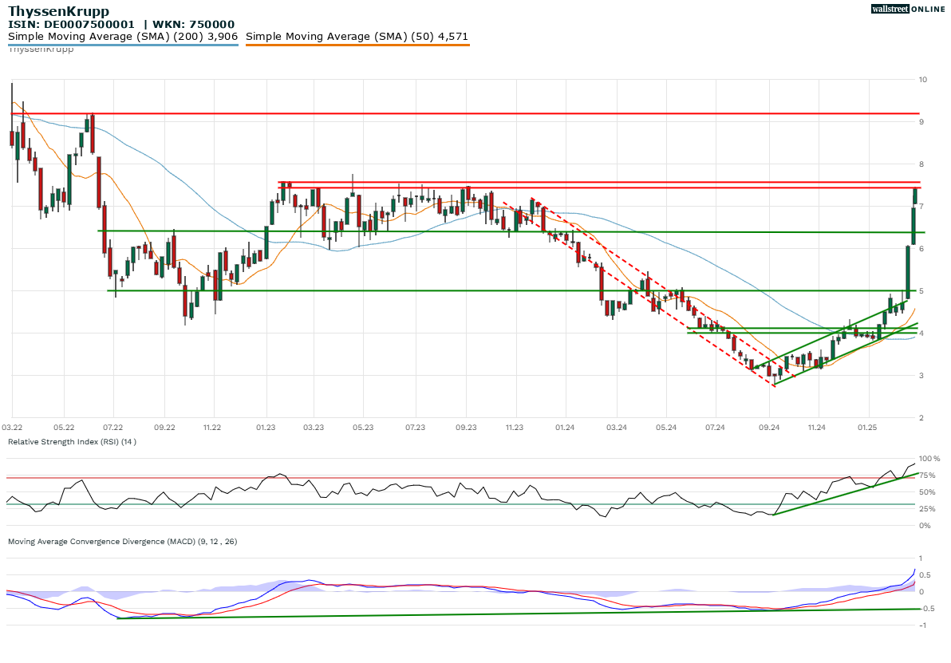Click the 11.22 date label on time axis

[x=212, y=428]
